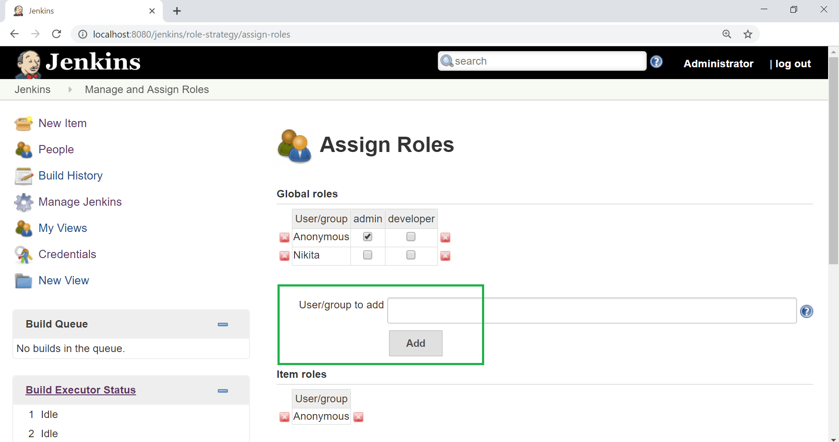Screen dimensions: 839x442
Task: Check admin role for Nikita
Action: (367, 255)
